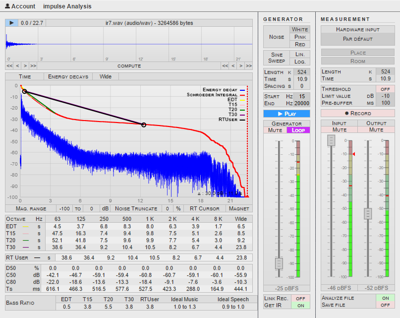Toggle Analyze file ON setting
The height and width of the screenshot is (318, 400).
click(385, 298)
